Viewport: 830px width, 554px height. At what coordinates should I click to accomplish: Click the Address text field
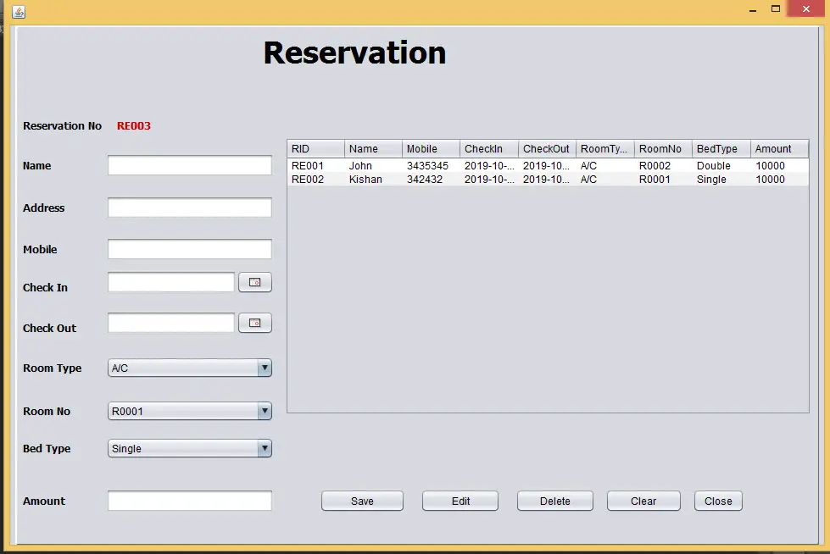point(189,207)
